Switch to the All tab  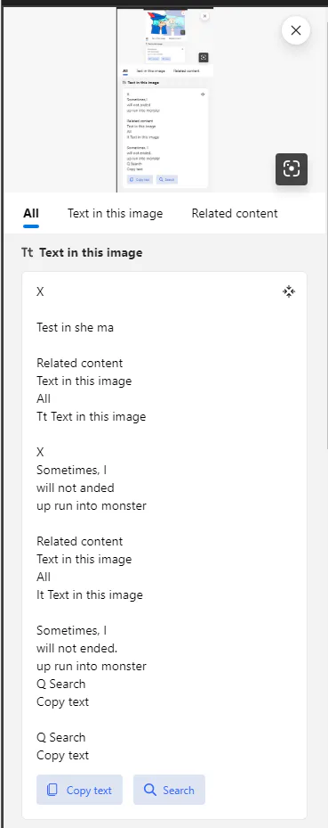click(31, 213)
